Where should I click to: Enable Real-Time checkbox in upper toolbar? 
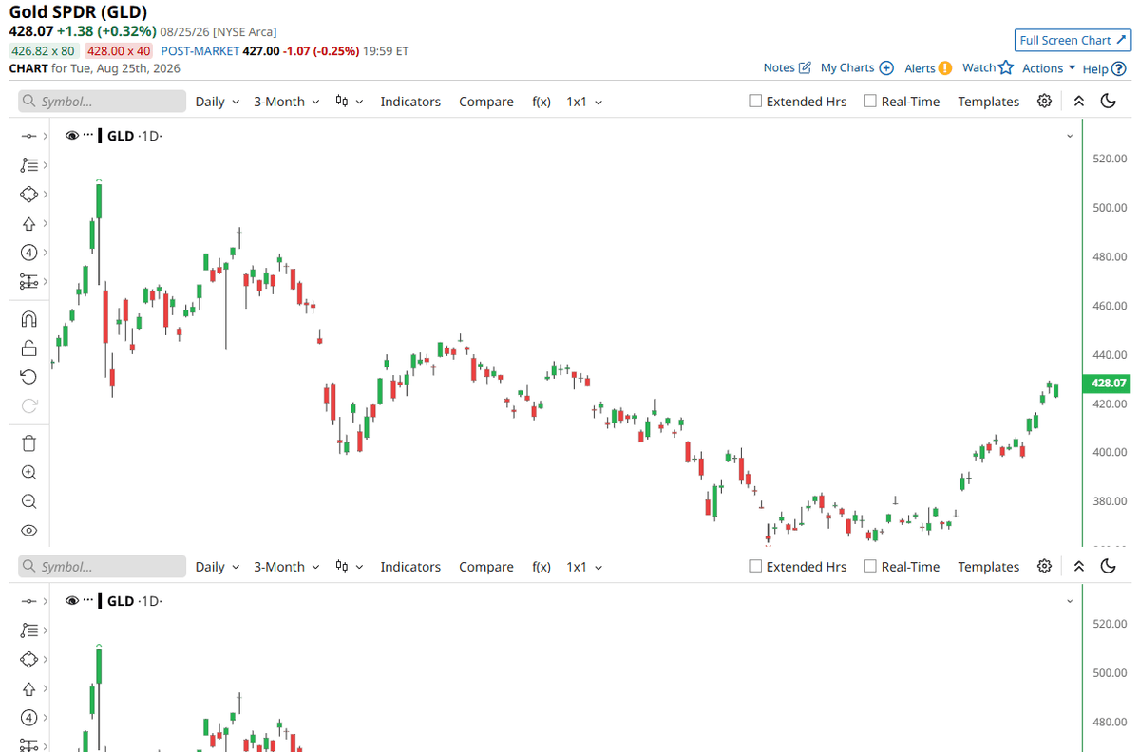click(869, 102)
